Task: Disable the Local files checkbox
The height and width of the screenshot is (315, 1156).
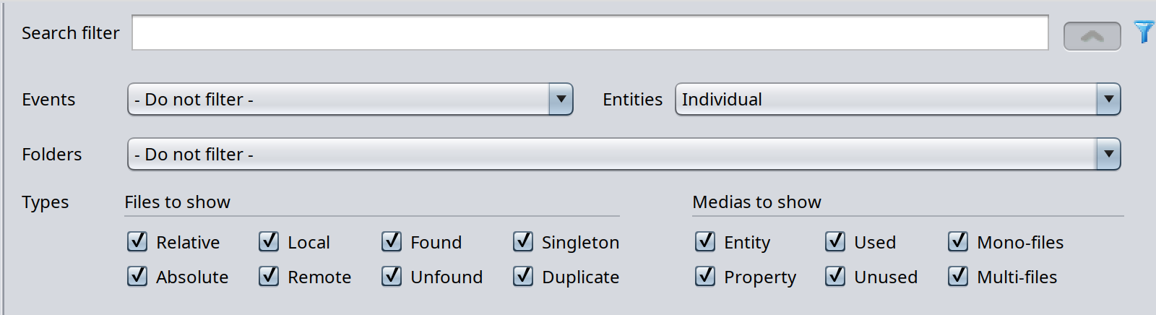Action: 269,241
